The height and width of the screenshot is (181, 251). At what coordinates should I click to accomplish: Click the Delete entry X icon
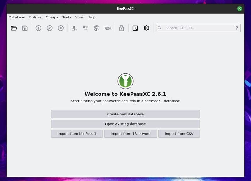[61, 28]
